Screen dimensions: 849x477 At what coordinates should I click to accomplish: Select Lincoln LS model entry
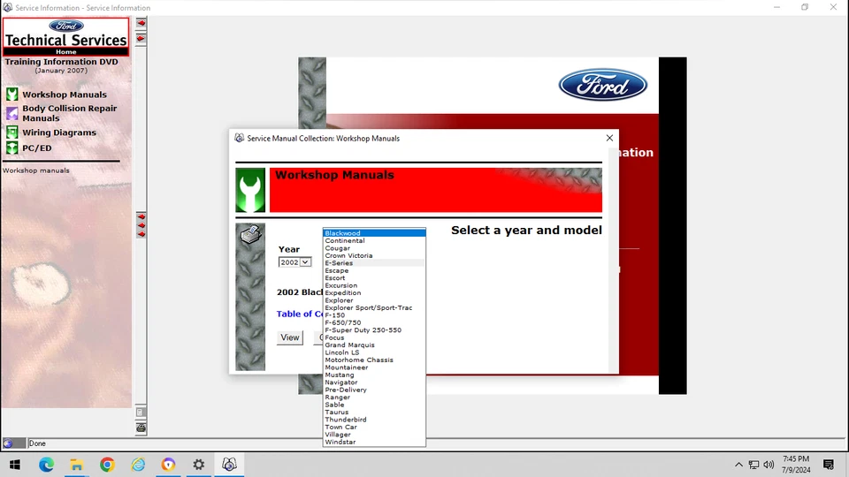coord(374,352)
